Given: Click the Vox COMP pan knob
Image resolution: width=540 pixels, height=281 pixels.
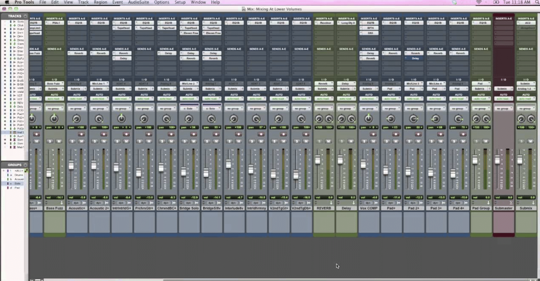Looking at the screenshot, I should pyautogui.click(x=368, y=119).
